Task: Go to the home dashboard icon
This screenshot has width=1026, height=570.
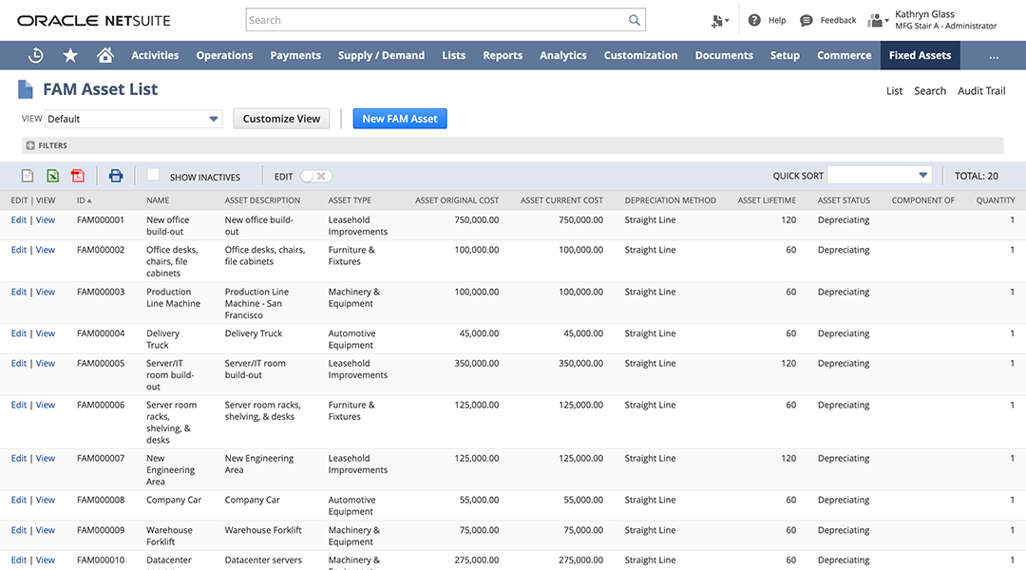Action: tap(104, 55)
